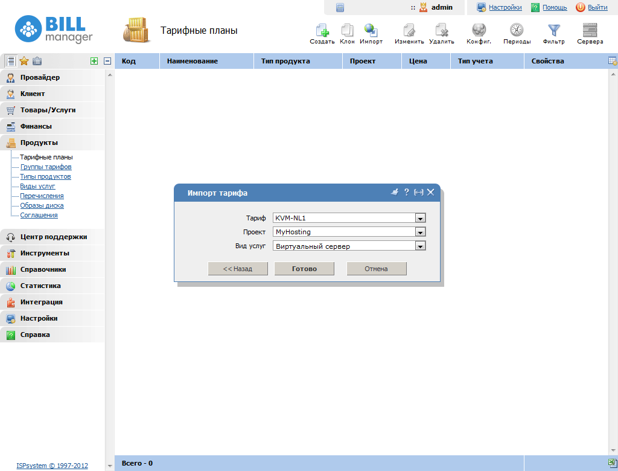This screenshot has height=471, width=618.
Task: Expand the Статистика menu section
Action: [53, 286]
